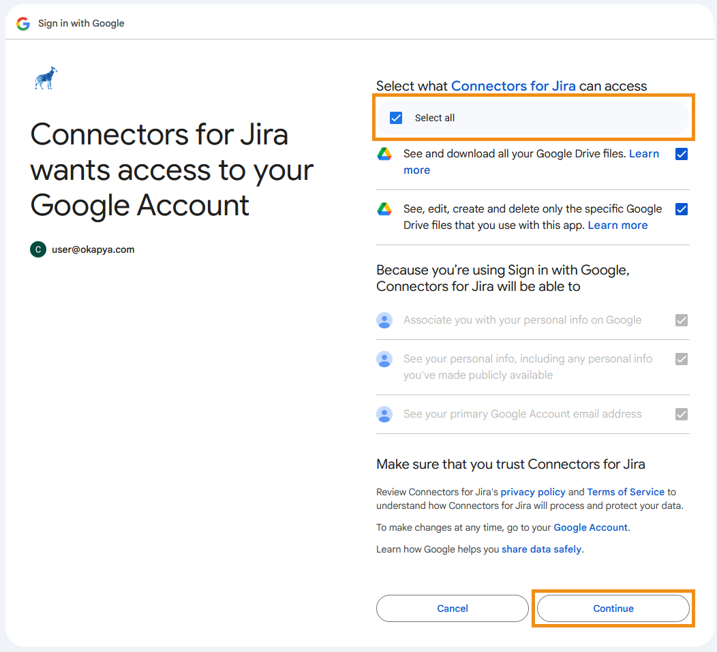Click the Drive icon beside 'See, edit, create' permission
The image size is (717, 652).
click(x=384, y=209)
